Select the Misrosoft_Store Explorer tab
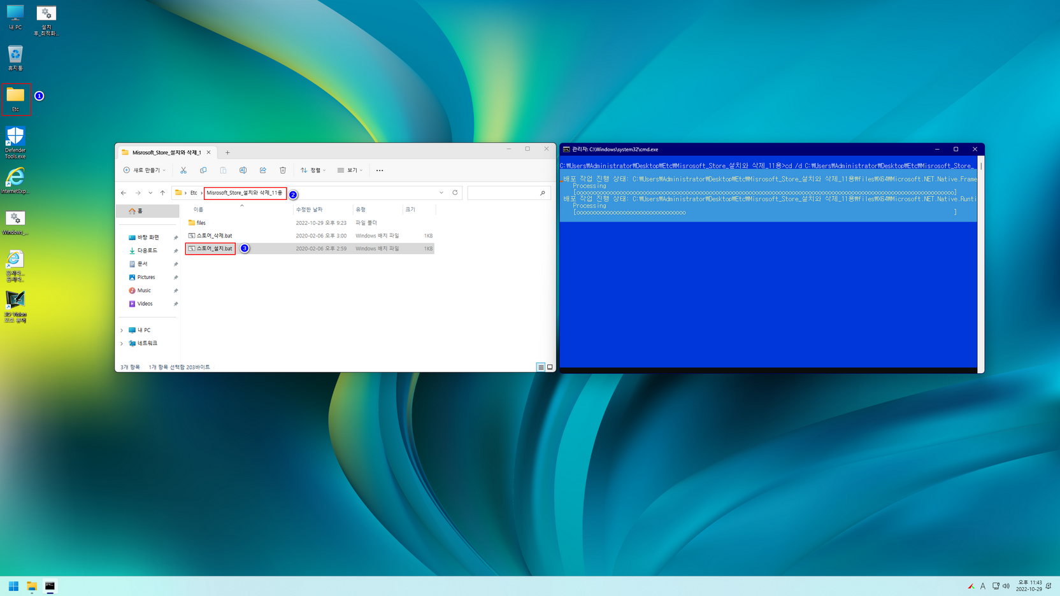Screen dimensions: 1060x596 tap(166, 152)
